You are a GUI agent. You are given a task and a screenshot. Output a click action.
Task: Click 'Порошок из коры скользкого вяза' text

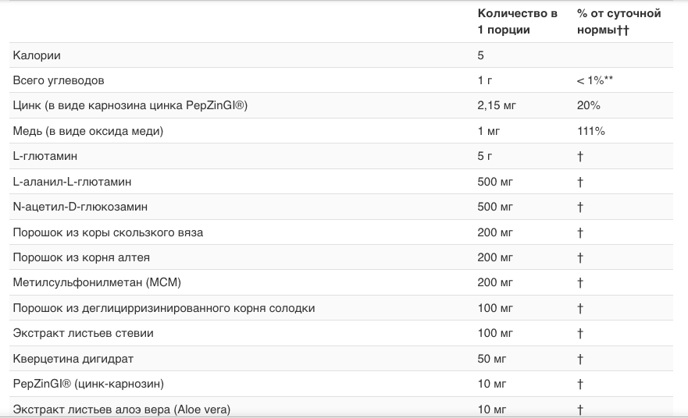pyautogui.click(x=109, y=232)
